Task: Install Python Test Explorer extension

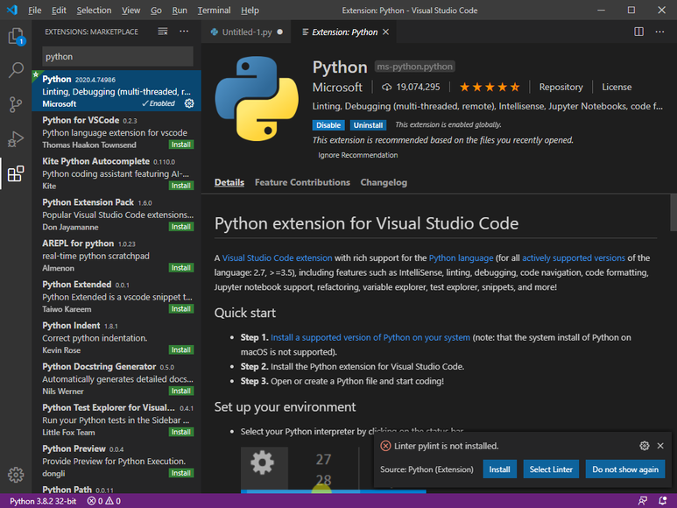Action: (181, 432)
